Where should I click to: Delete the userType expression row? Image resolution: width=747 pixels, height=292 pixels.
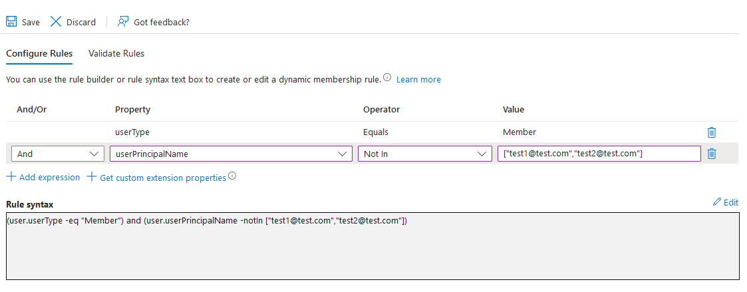point(712,132)
